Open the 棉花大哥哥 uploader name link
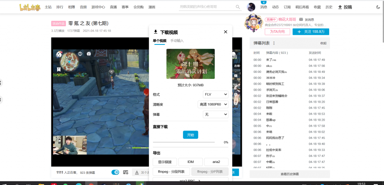The height and width of the screenshot is (185, 384). [287, 19]
